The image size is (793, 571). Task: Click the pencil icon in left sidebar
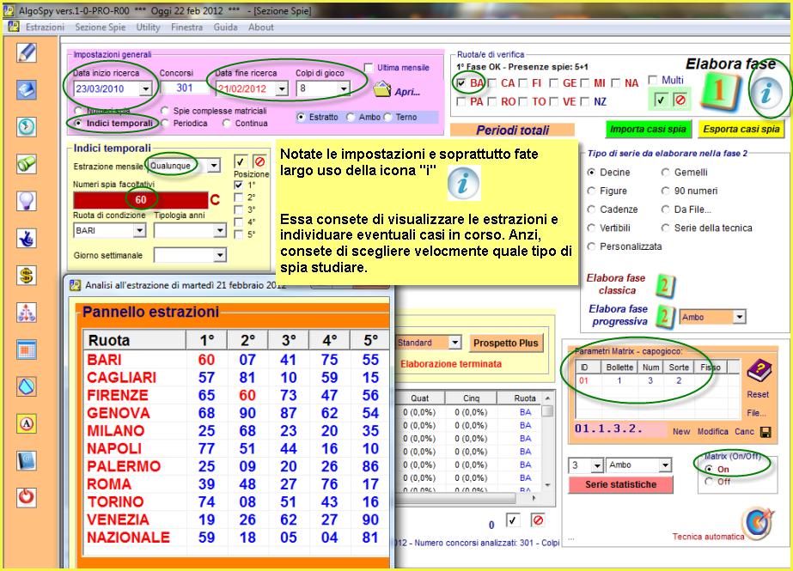(27, 52)
